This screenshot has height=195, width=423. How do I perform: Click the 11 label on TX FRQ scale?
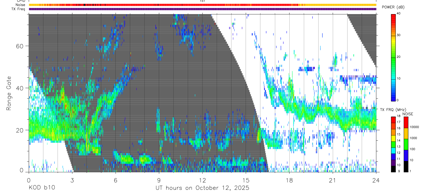(399, 159)
